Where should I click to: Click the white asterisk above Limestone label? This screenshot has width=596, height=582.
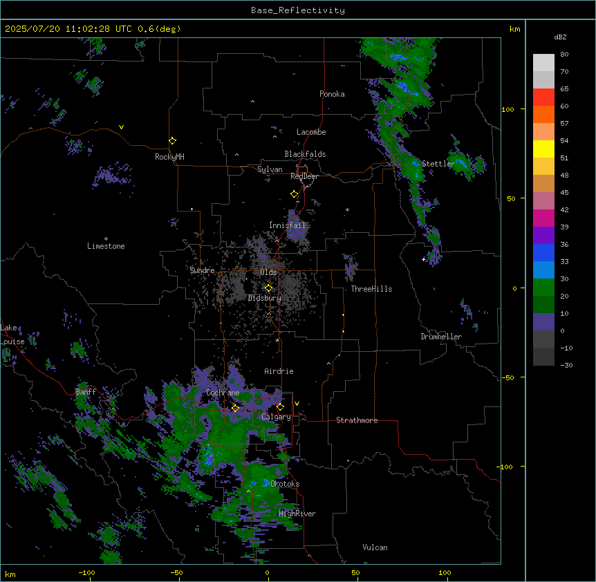tap(106, 239)
